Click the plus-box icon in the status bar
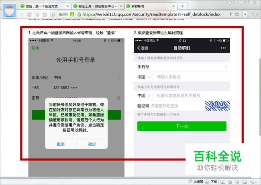Screen dimensions: 261x185 coord(223,182)
